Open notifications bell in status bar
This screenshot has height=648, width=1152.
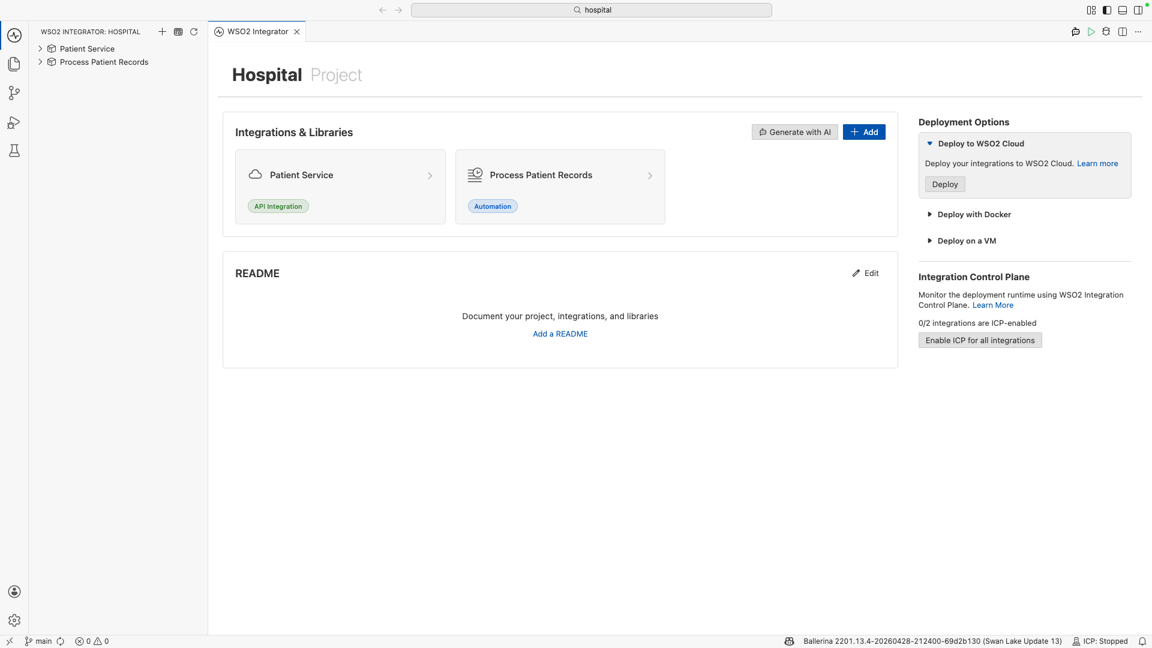pyautogui.click(x=1142, y=641)
